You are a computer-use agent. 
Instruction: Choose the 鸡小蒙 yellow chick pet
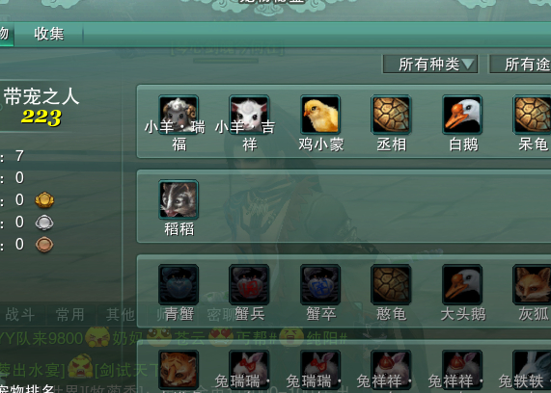click(320, 115)
